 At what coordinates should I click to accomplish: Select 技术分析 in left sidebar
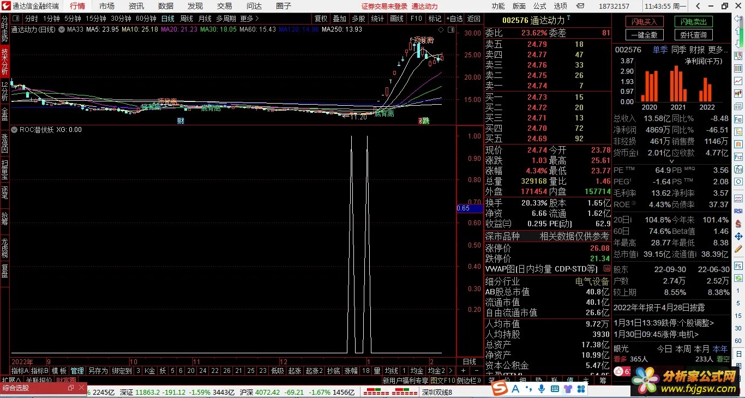click(4, 62)
